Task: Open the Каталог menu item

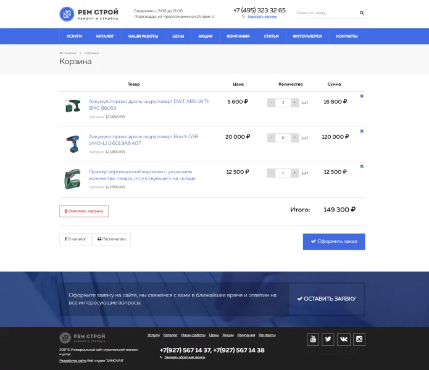Action: (105, 36)
